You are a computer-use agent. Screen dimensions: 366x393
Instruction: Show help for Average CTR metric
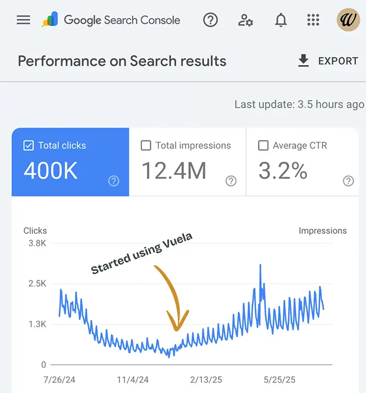point(349,181)
